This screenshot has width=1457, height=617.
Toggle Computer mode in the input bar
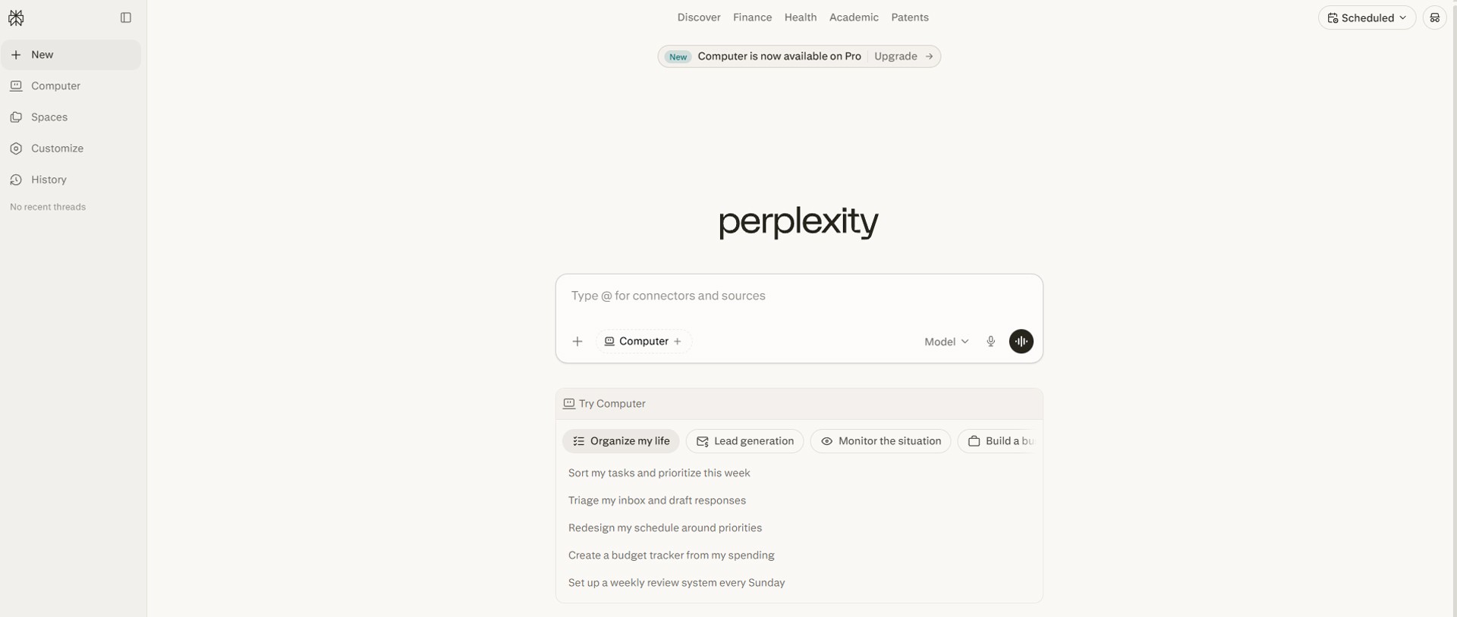coord(637,341)
